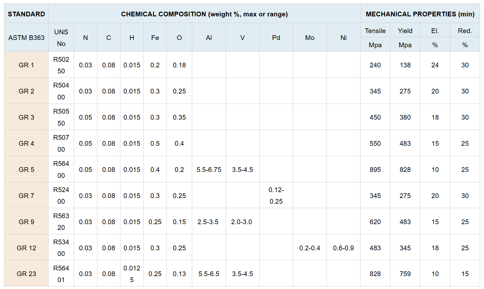
Task: Select UNS number R50400 cell
Action: pyautogui.click(x=61, y=91)
